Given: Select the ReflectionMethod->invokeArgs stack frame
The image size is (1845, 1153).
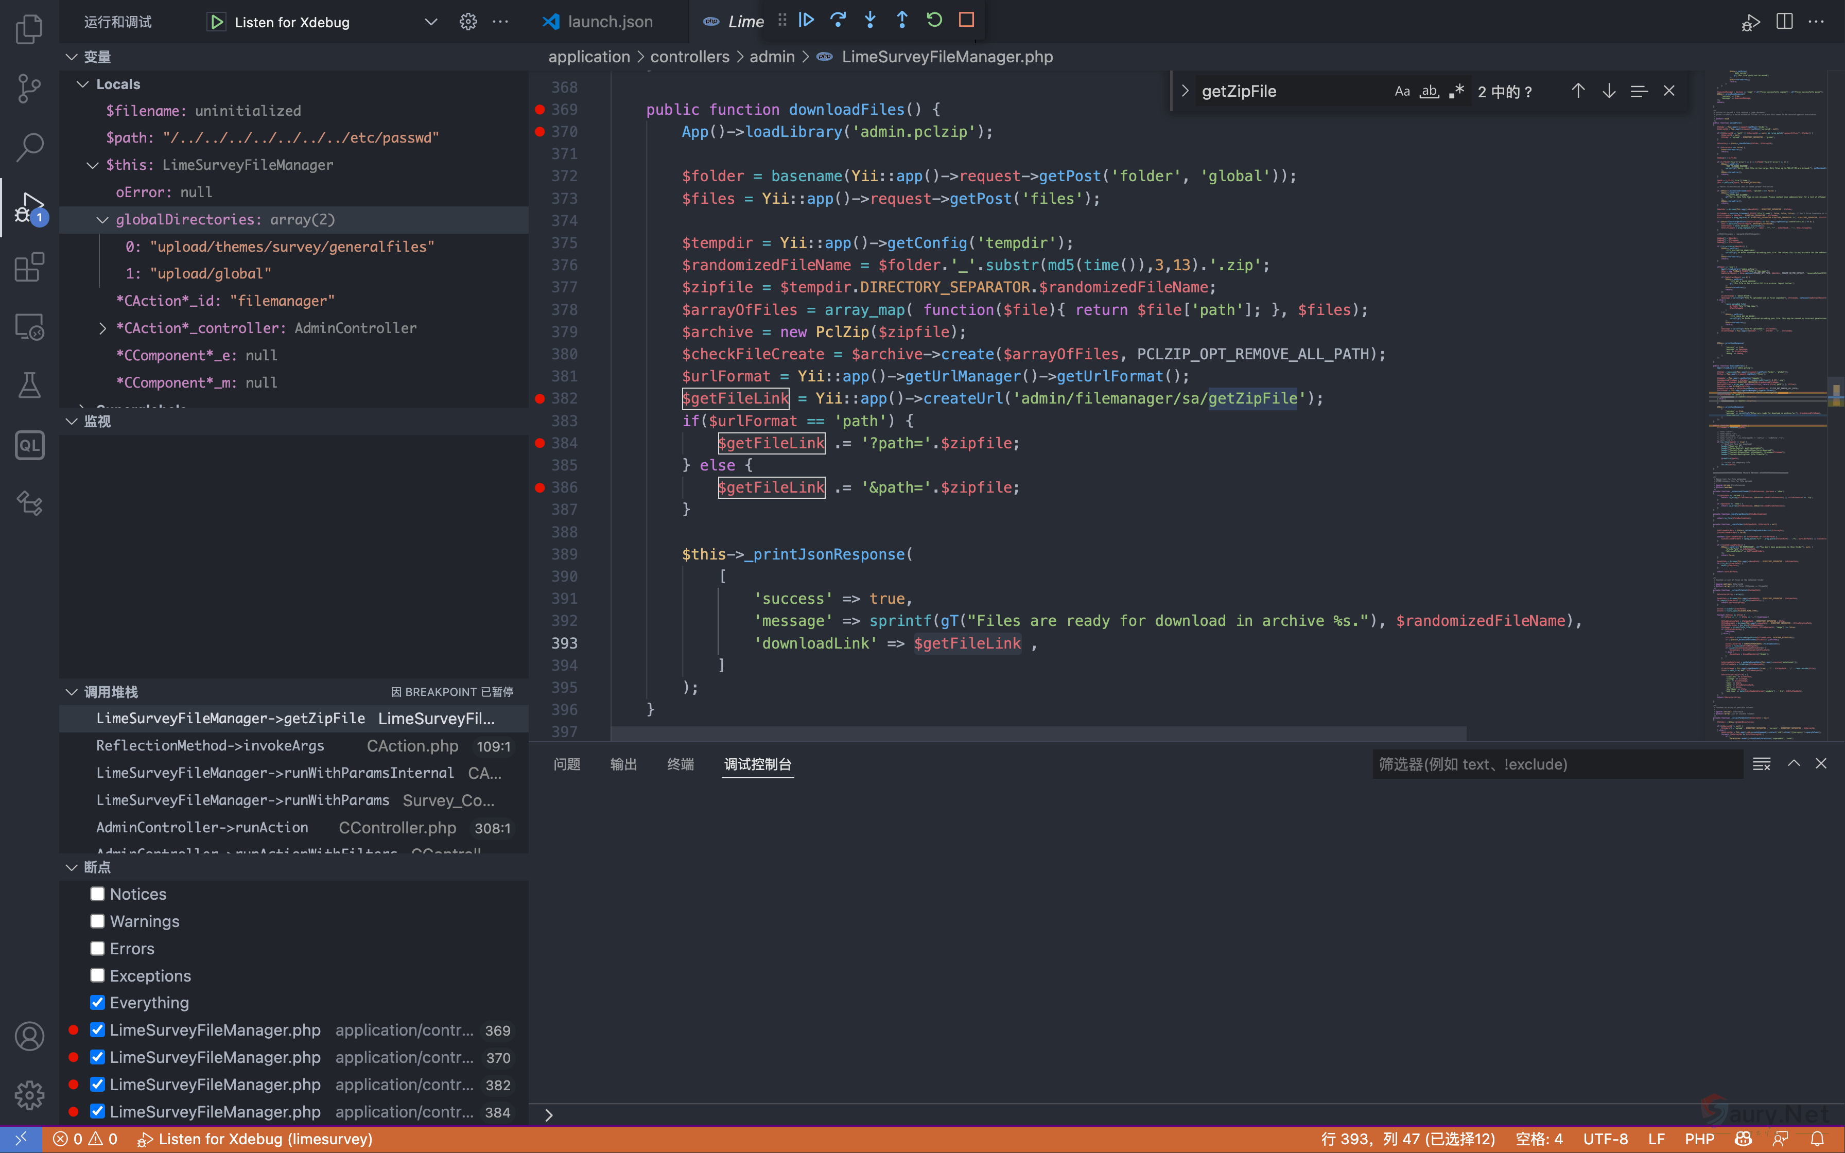Looking at the screenshot, I should [x=211, y=746].
